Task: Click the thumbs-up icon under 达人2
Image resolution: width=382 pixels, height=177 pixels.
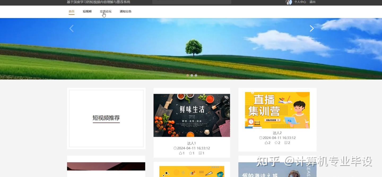Action: click(x=267, y=143)
